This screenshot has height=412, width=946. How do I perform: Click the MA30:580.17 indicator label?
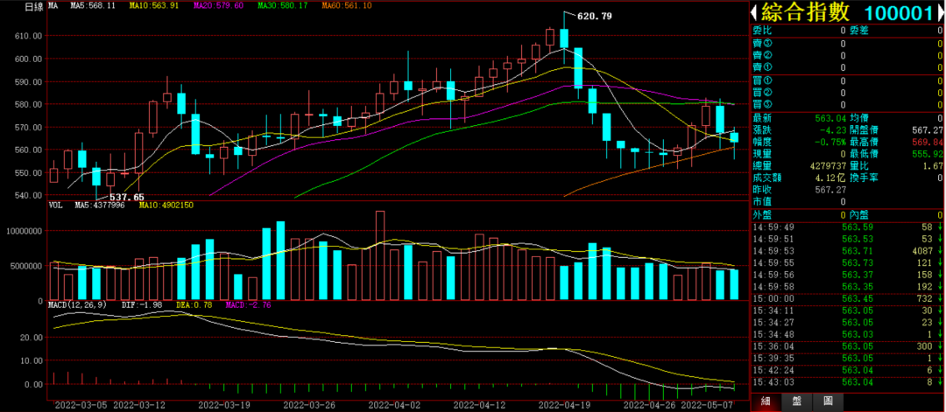pos(282,5)
